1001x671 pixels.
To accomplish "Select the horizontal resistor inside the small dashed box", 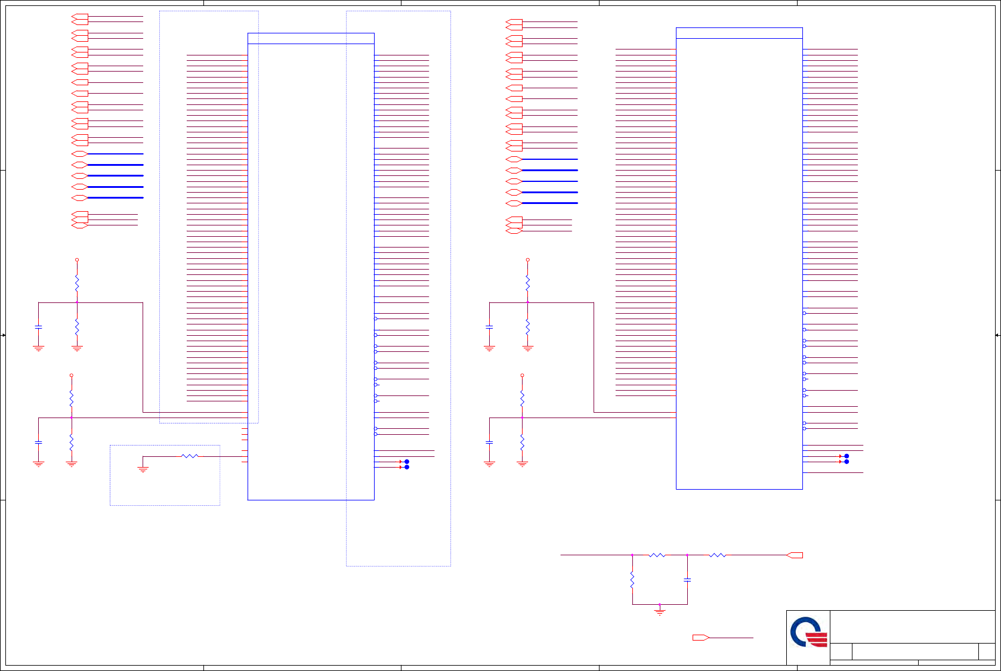I will (x=190, y=456).
